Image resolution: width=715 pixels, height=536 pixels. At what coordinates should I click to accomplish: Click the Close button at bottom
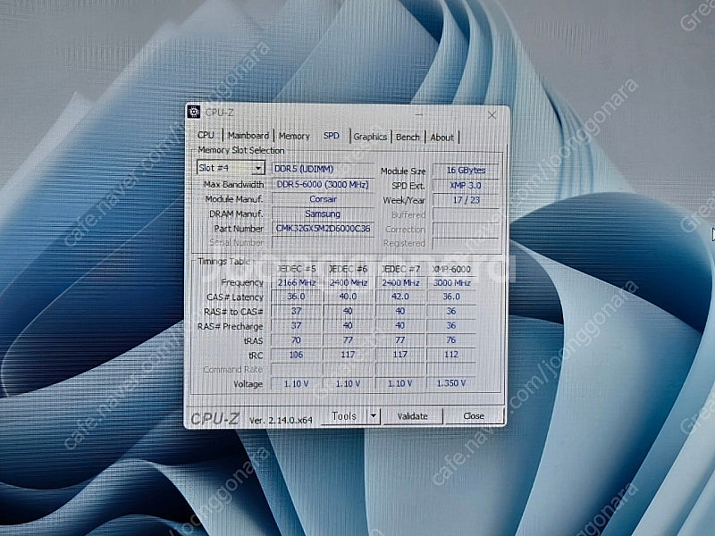pyautogui.click(x=474, y=416)
